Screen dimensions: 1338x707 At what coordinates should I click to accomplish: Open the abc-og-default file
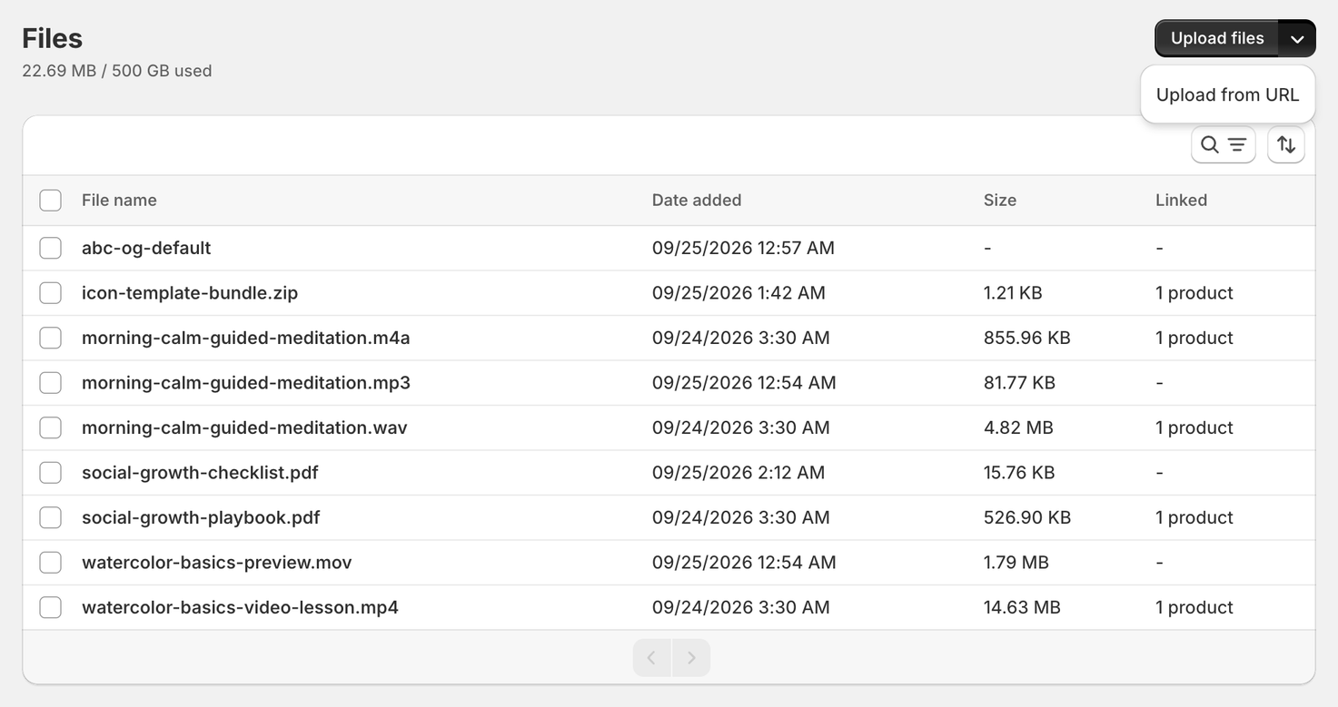tap(146, 248)
